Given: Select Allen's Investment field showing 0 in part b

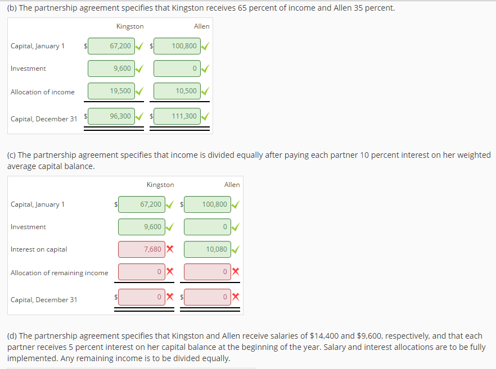Looking at the screenshot, I should click(x=176, y=68).
